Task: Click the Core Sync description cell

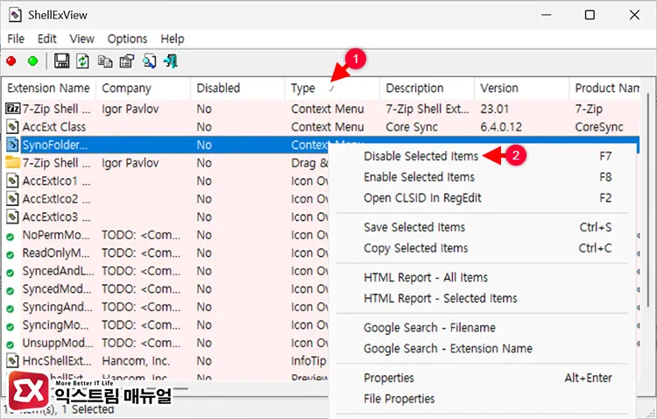Action: tap(412, 127)
